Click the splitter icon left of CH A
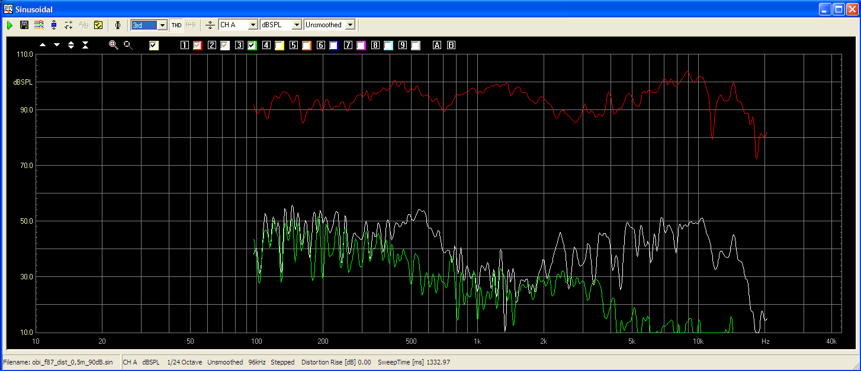The height and width of the screenshot is (371, 861). 210,25
